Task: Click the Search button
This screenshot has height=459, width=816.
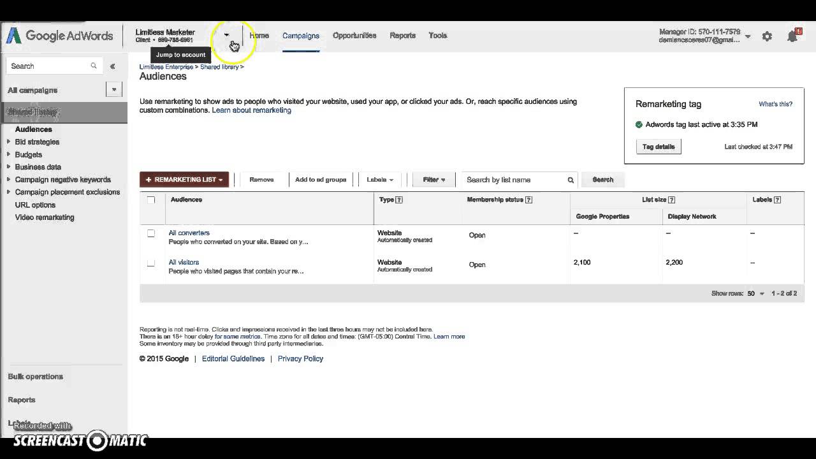Action: point(603,180)
